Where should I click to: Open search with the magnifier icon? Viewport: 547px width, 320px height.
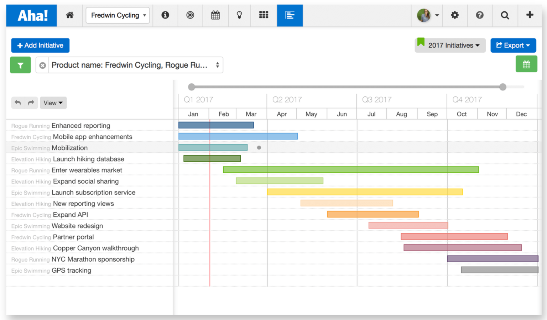[505, 15]
